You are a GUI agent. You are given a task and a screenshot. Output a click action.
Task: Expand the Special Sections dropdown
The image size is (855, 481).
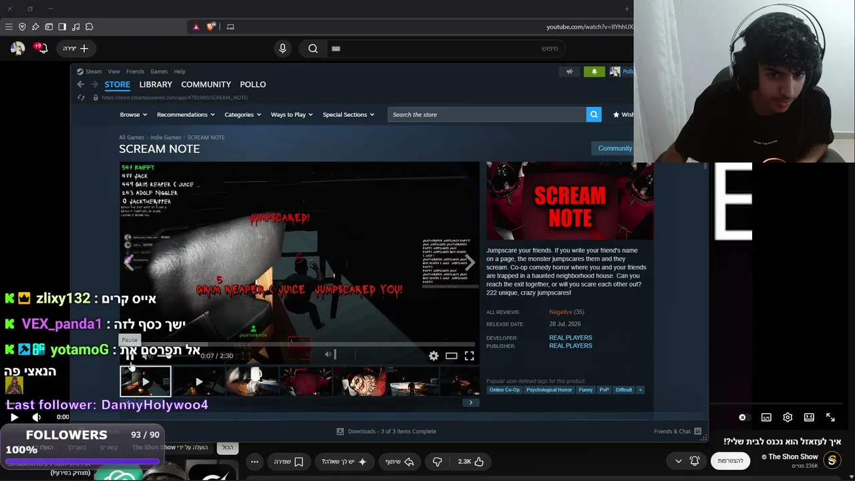tap(348, 114)
